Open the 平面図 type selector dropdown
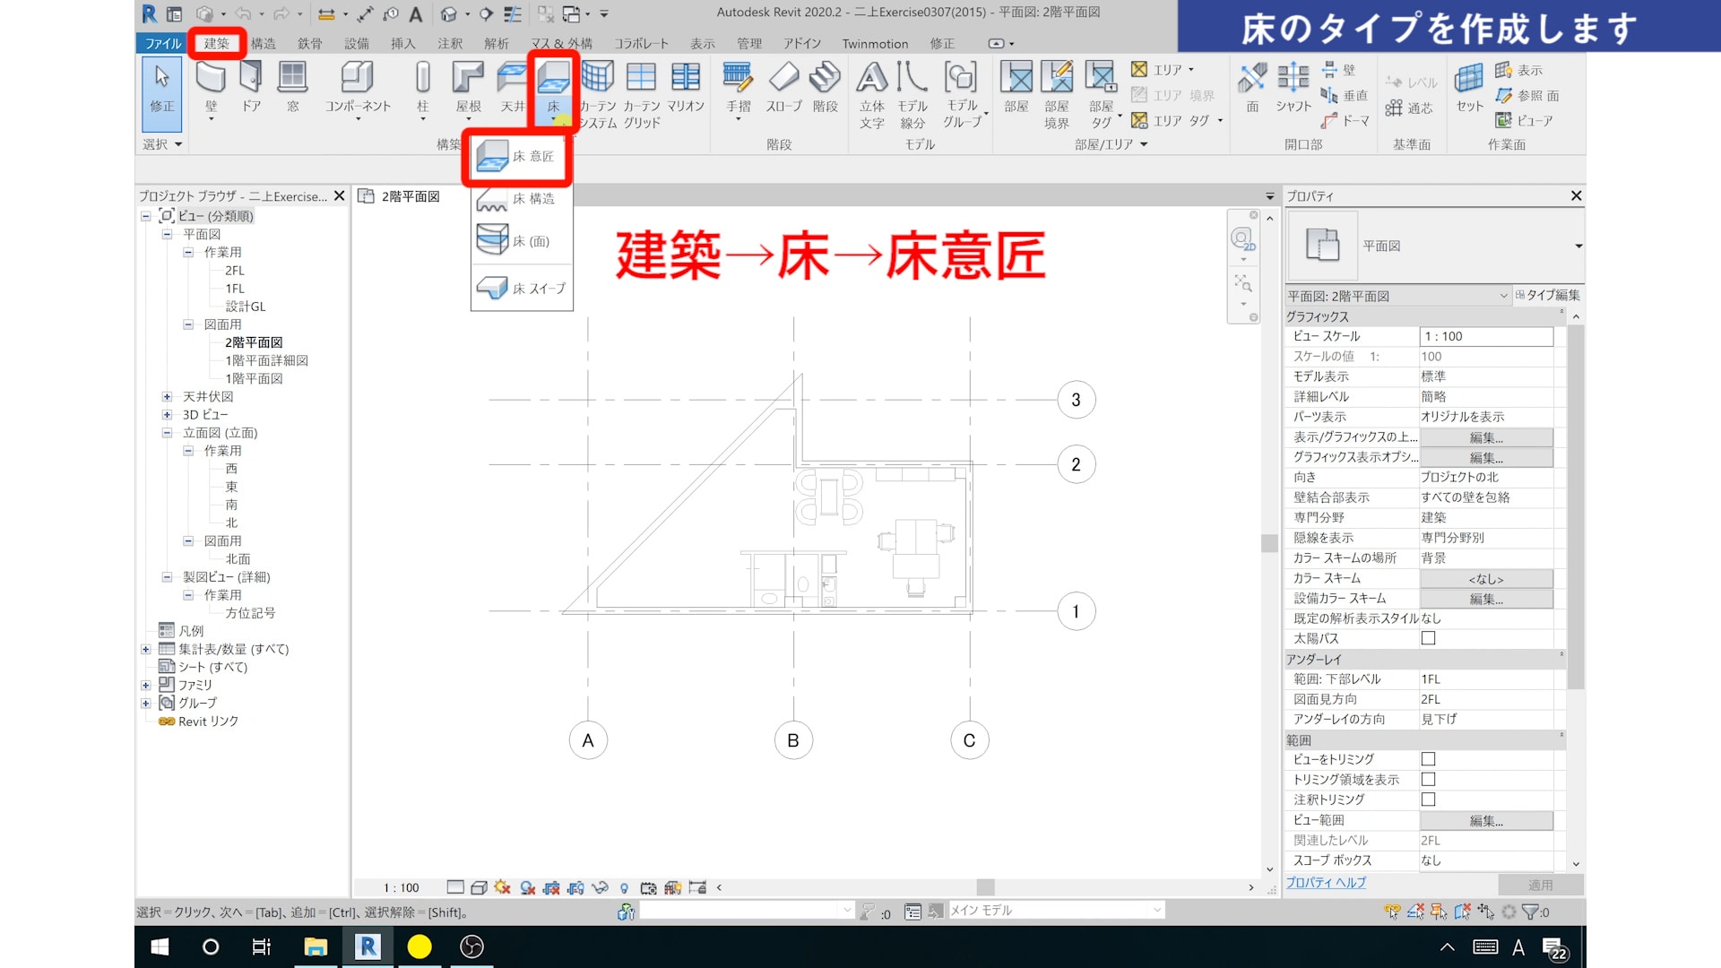1721x968 pixels. click(x=1578, y=246)
